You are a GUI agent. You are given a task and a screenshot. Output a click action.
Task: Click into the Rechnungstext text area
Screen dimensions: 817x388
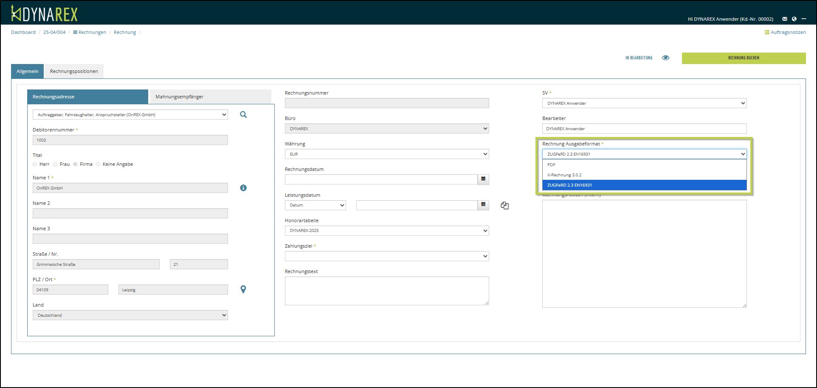pyautogui.click(x=386, y=291)
